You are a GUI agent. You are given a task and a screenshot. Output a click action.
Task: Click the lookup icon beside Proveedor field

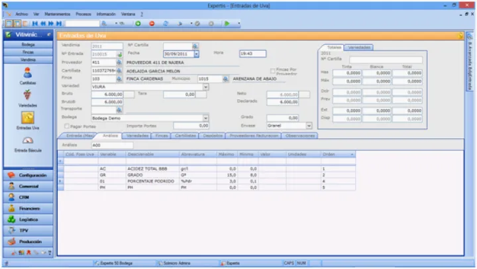click(120, 61)
